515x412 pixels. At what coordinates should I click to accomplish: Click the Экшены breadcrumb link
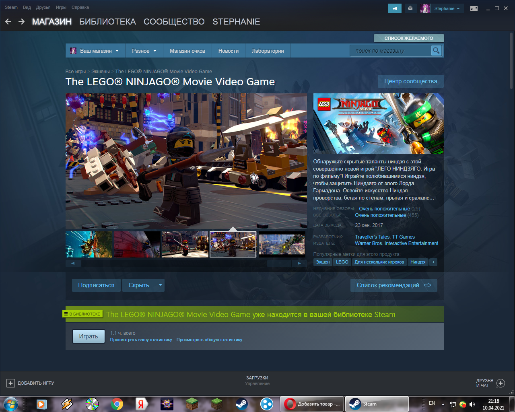101,72
